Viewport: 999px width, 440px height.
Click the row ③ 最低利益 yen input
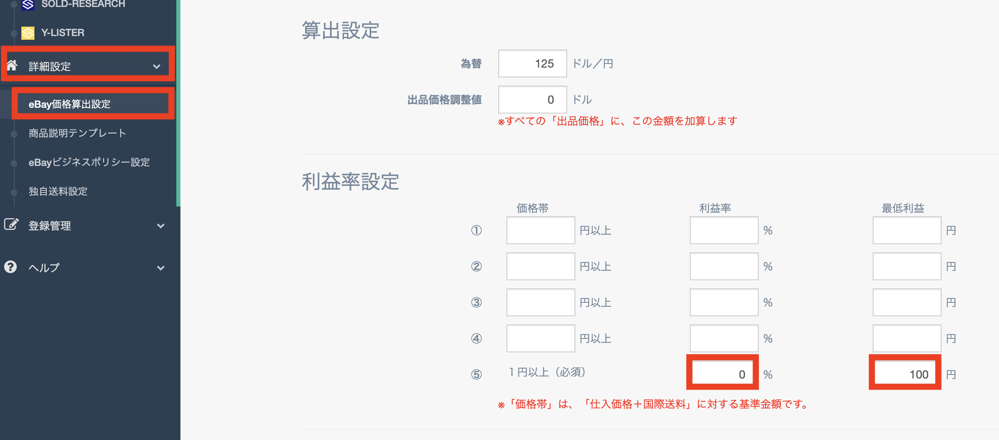907,302
